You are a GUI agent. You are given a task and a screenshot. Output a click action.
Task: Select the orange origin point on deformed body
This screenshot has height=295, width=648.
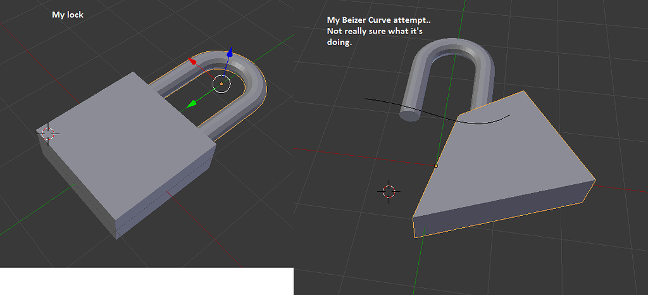[x=435, y=166]
